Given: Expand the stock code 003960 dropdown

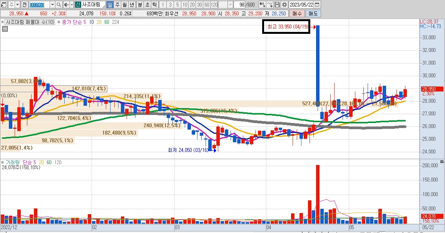Looking at the screenshot, I should (x=52, y=5).
